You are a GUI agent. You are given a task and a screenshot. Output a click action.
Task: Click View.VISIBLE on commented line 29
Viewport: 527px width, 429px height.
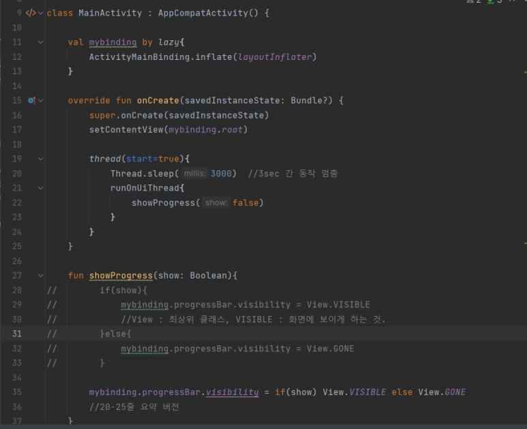click(338, 305)
